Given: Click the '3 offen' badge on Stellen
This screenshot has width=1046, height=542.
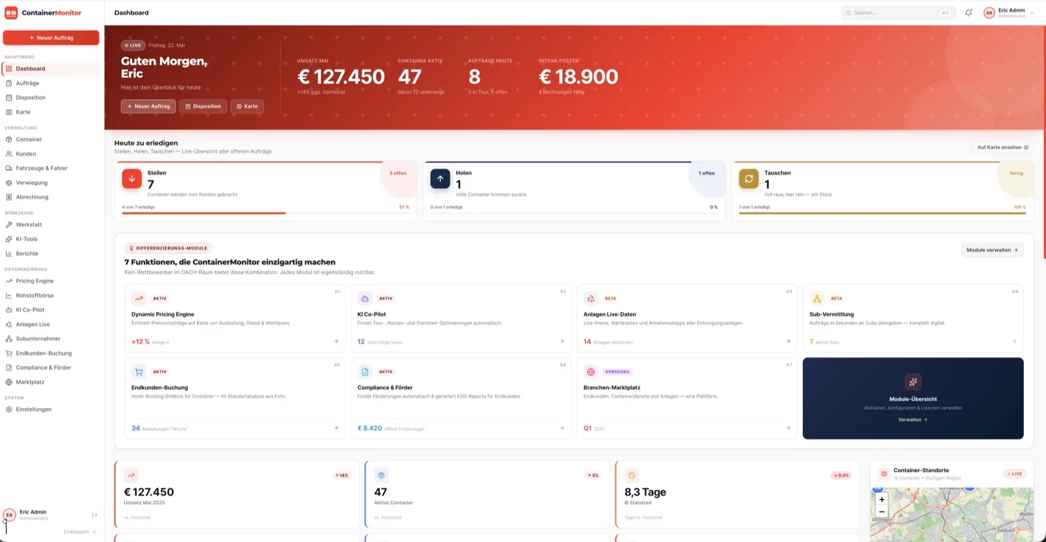Looking at the screenshot, I should pos(398,173).
